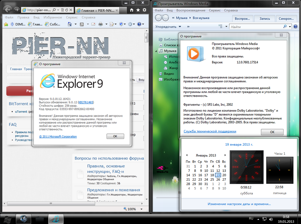Viewport: 301px width, 224px height.
Task: Open the Файл menu in Internet Explorer
Action: 9,17
